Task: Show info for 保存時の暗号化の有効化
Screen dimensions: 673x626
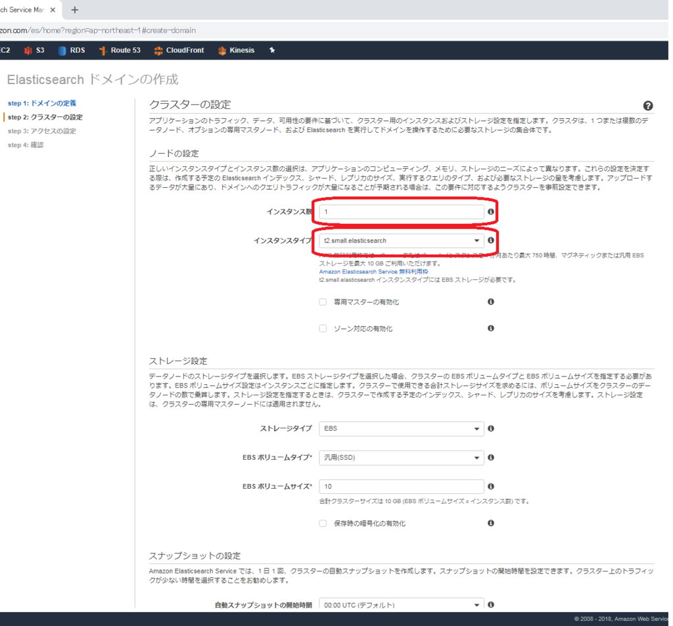Action: [x=491, y=523]
